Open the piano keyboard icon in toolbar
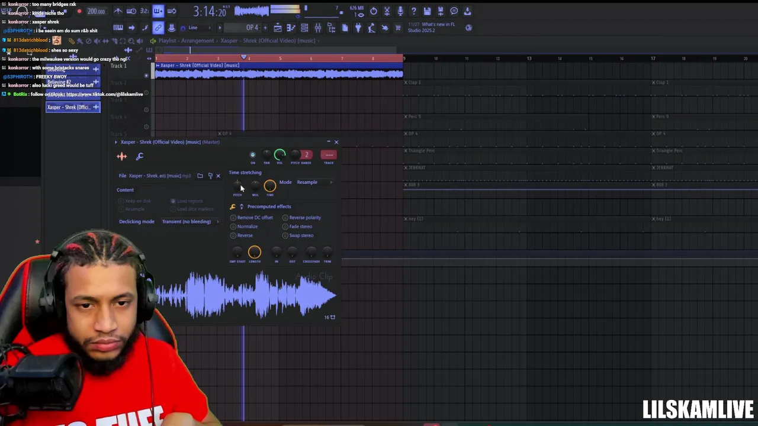The height and width of the screenshot is (426, 758). 118,28
